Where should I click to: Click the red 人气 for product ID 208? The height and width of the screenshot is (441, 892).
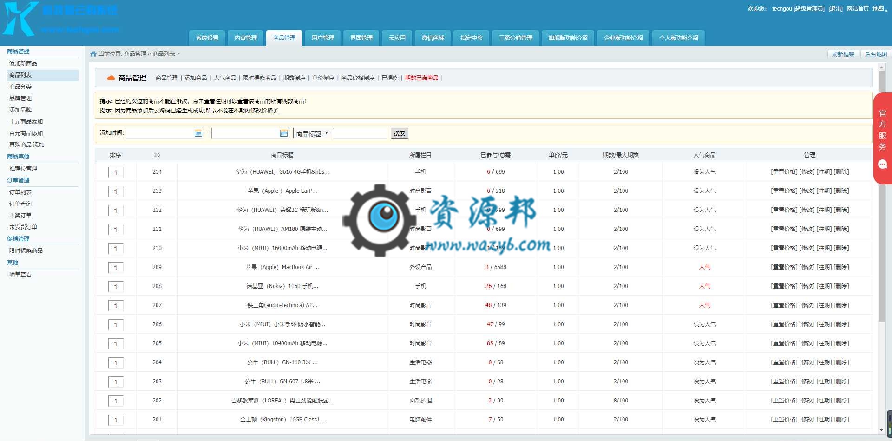705,286
